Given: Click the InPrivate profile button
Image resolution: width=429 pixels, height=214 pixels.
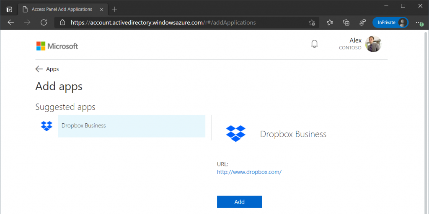Looking at the screenshot, I should [x=390, y=23].
